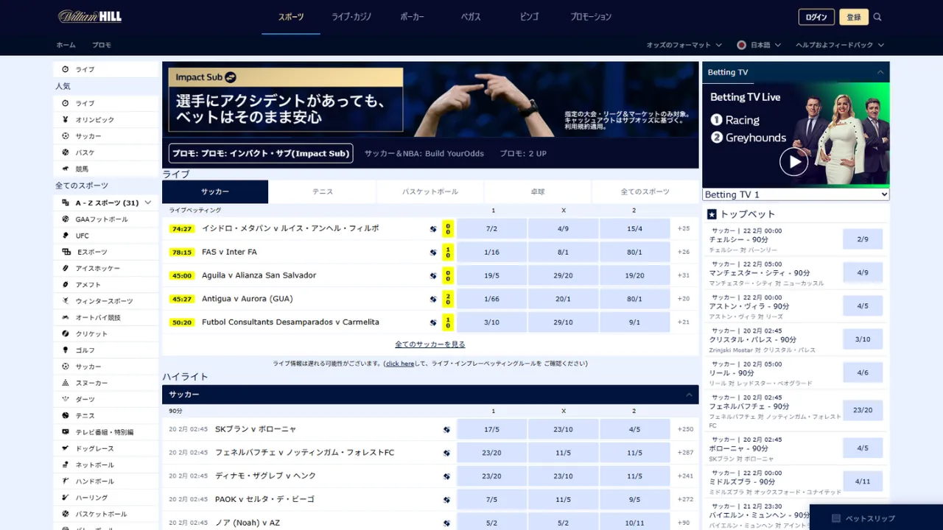Click the ウィンタースポーツ sidebar icon
The image size is (943, 530).
[x=66, y=301]
